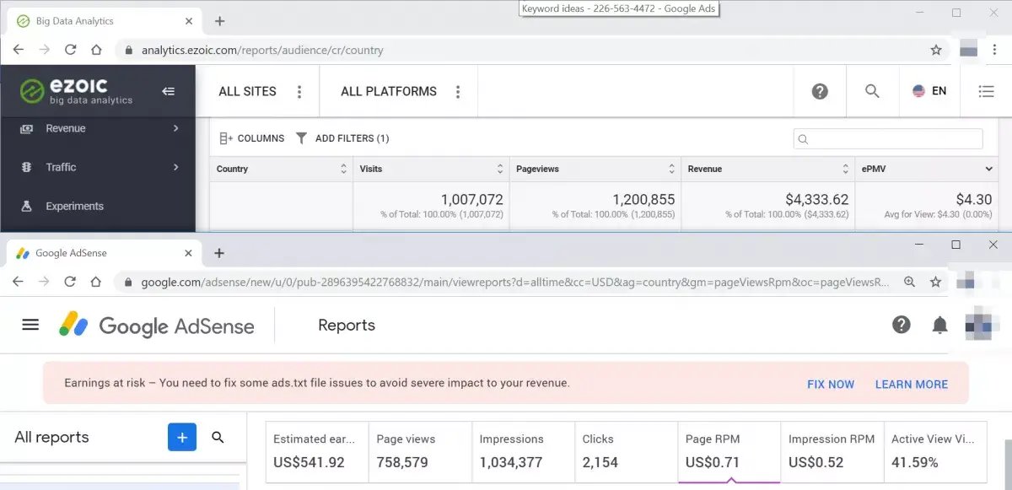
Task: Open the Ezoic list menu icon
Action: [x=986, y=91]
